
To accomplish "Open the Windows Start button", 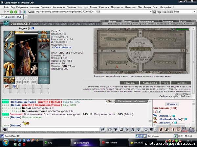I will tap(6, 143).
